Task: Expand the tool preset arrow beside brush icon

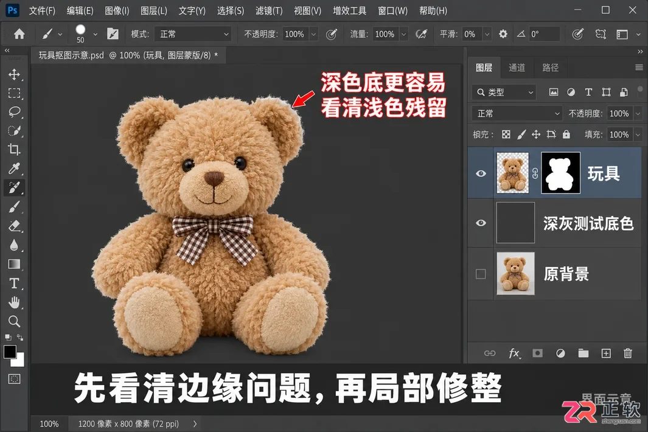Action: click(x=60, y=34)
